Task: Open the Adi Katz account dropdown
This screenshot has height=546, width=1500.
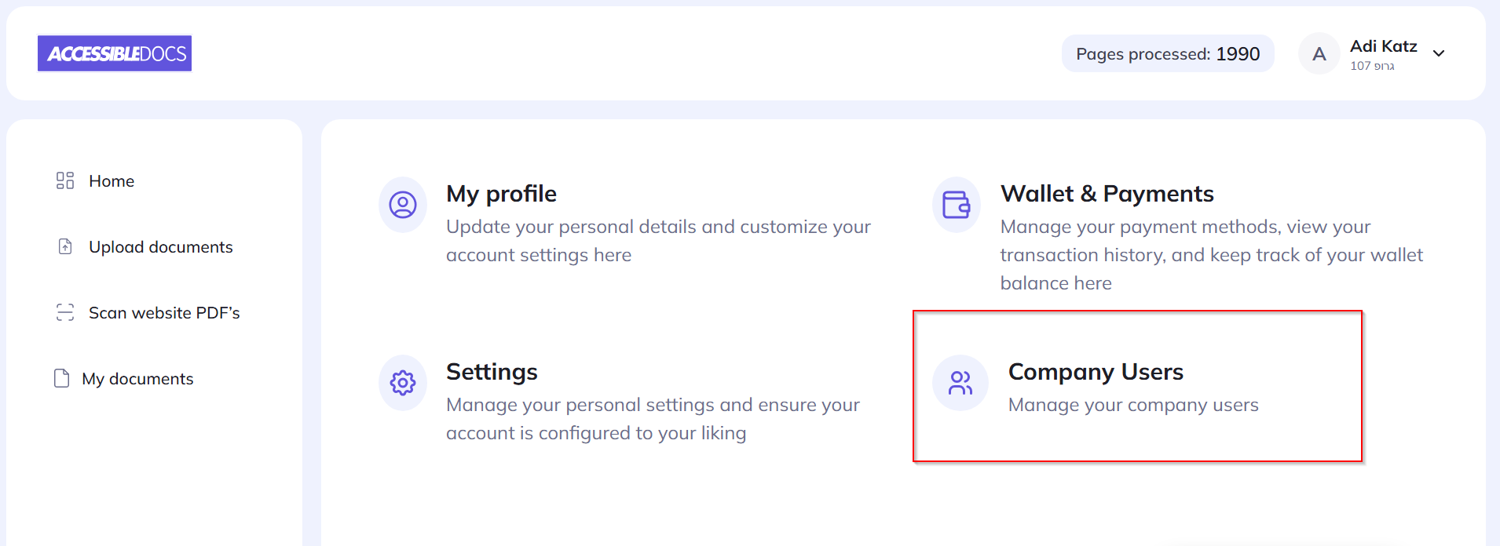Action: (x=1384, y=47)
